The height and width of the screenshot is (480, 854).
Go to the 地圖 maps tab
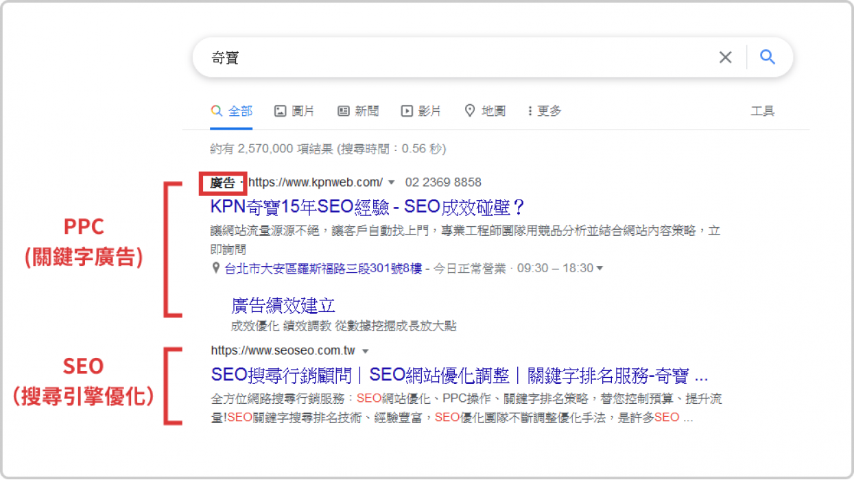[x=485, y=111]
